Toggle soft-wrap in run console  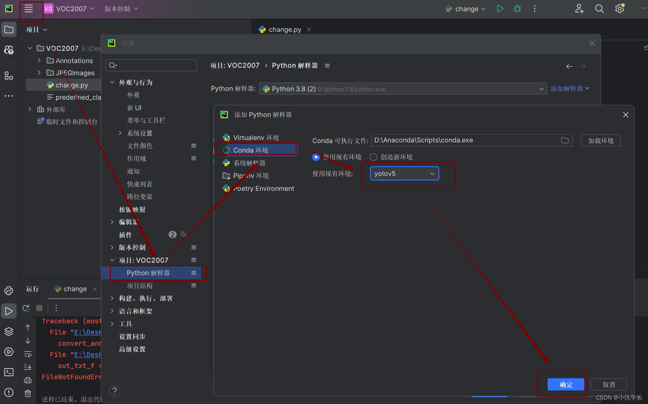pos(28,354)
